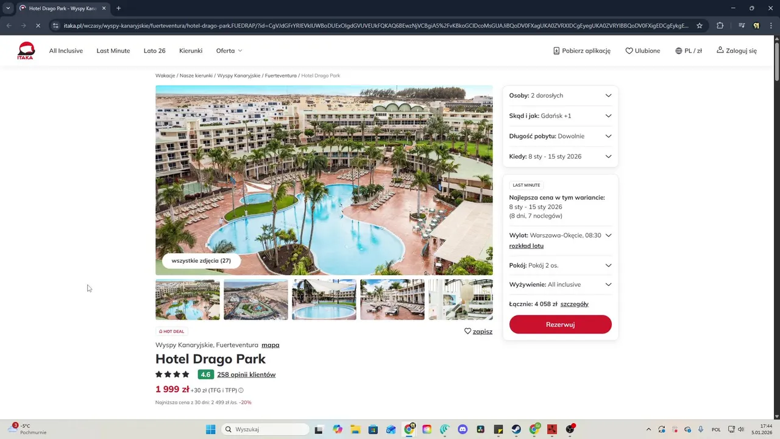Open mapa link
This screenshot has height=439, width=780.
coord(271,345)
